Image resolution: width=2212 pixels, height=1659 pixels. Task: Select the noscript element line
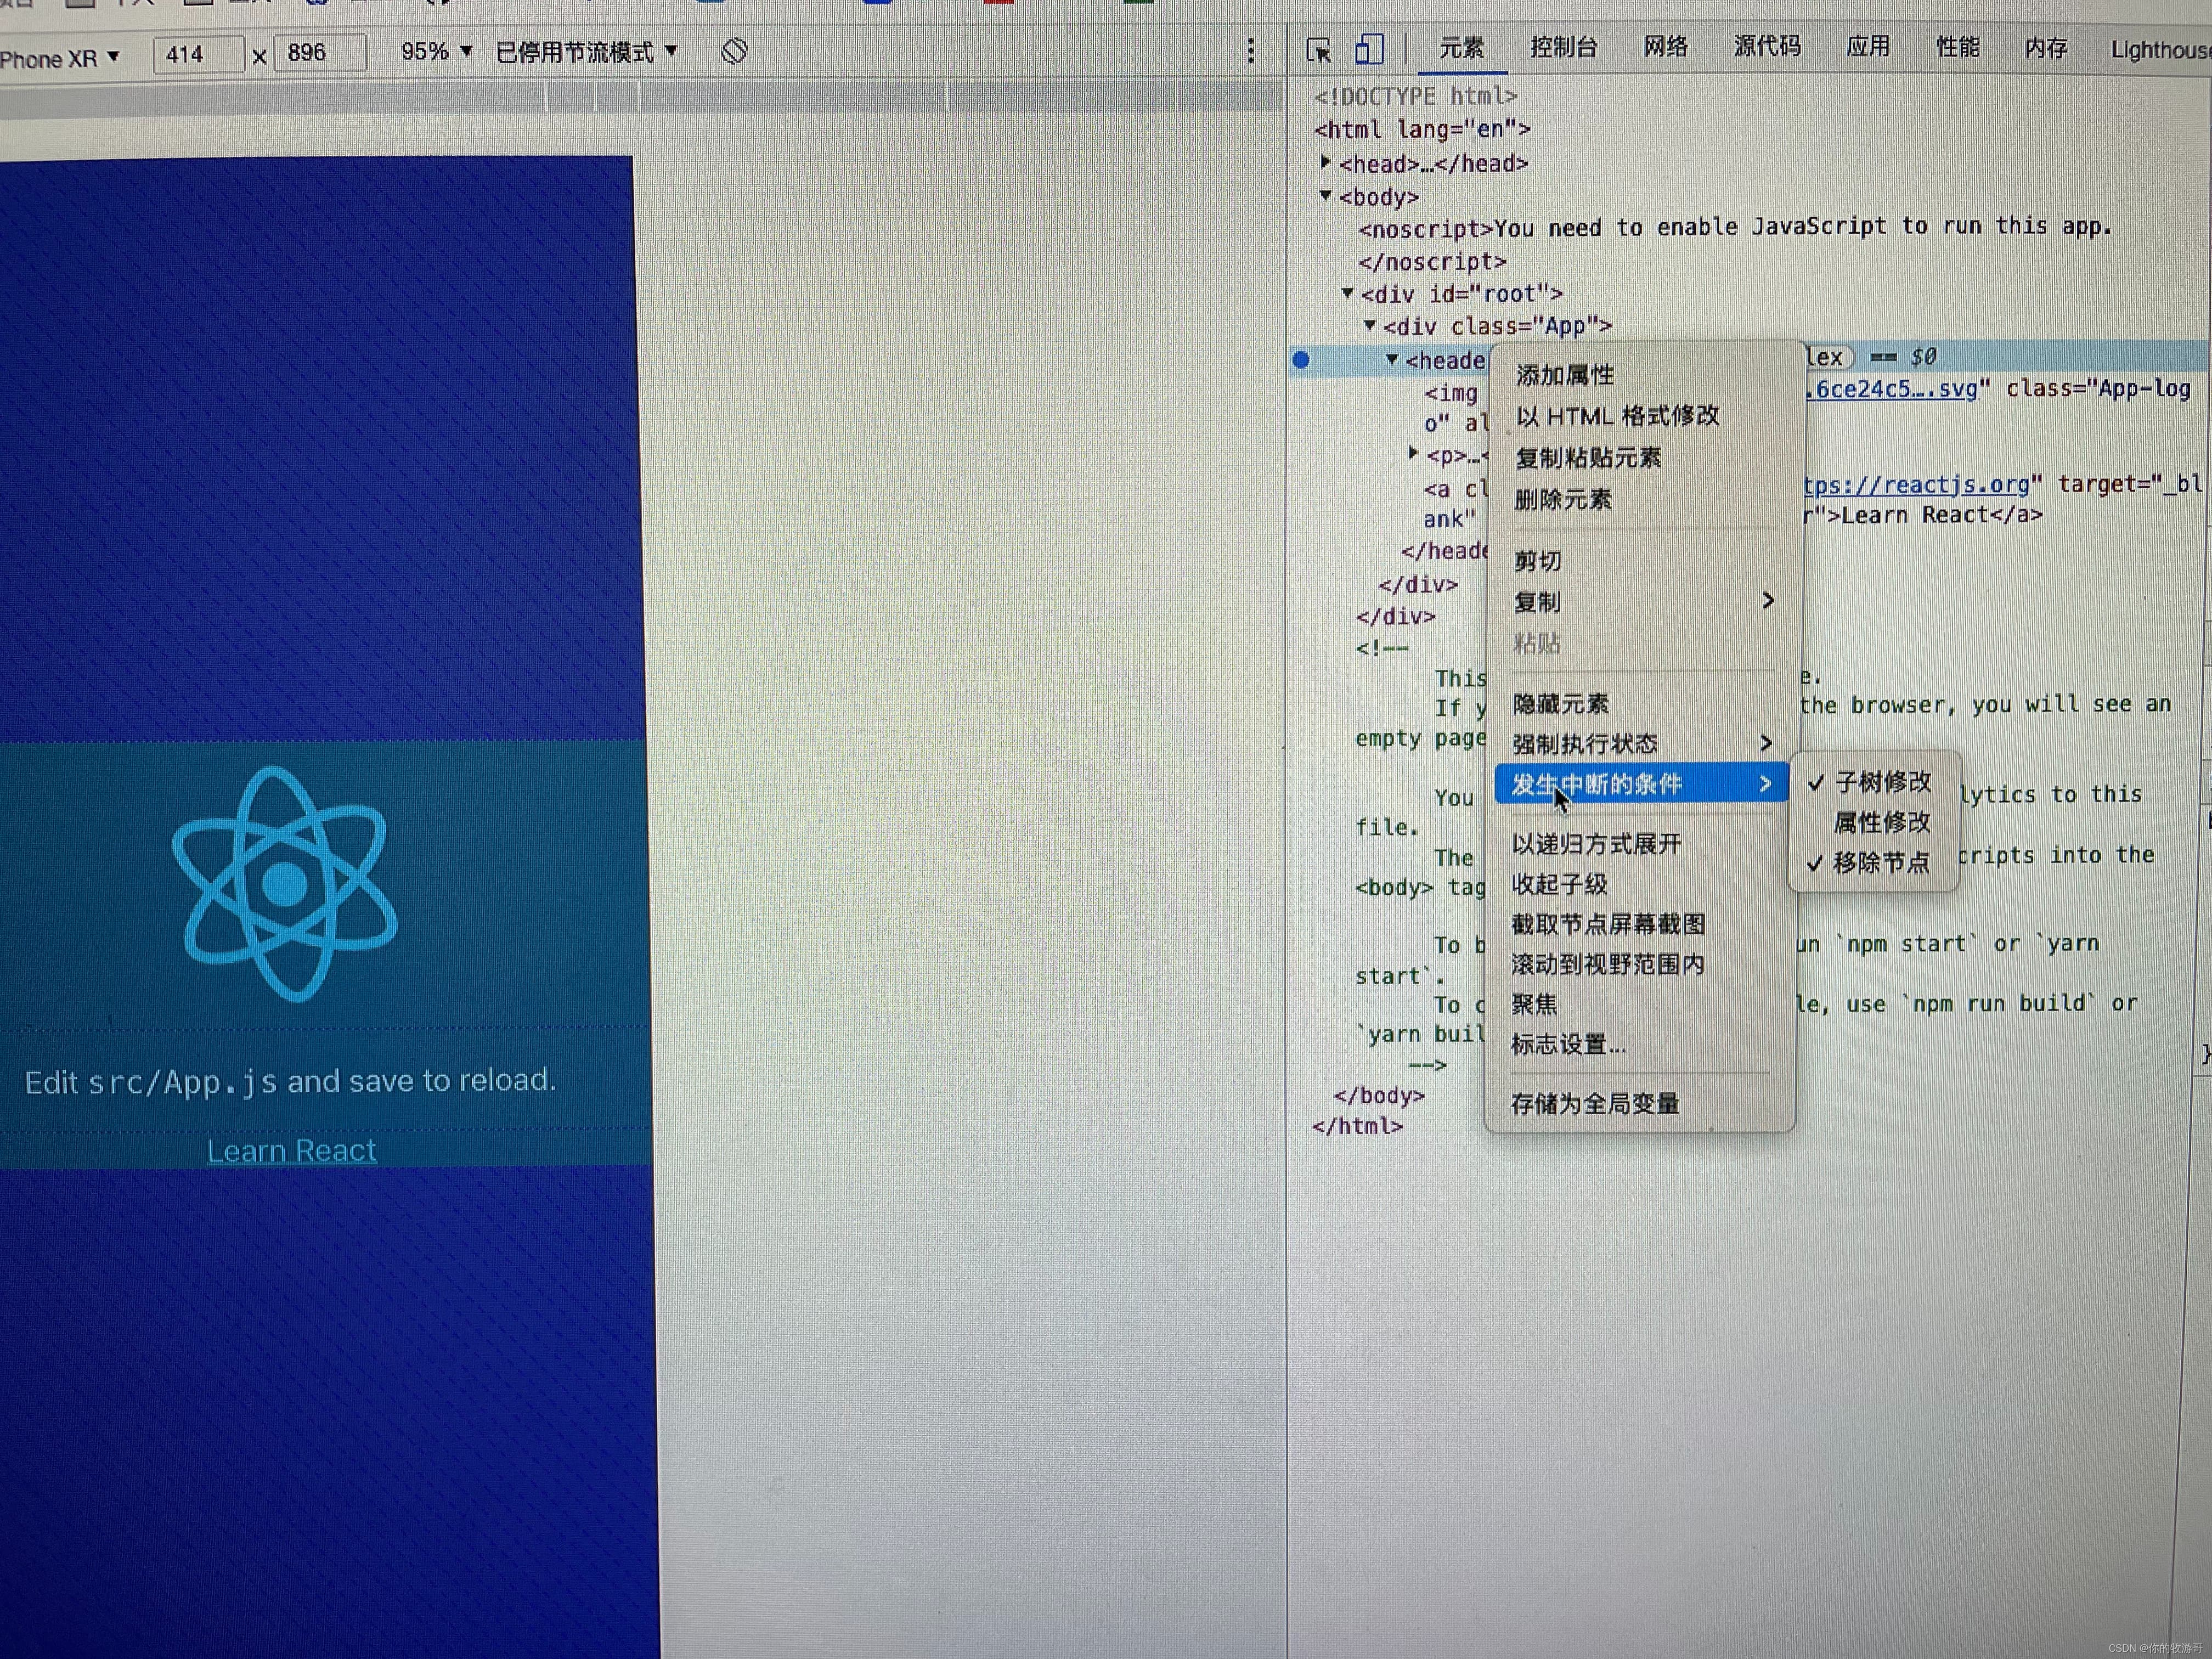point(1735,227)
